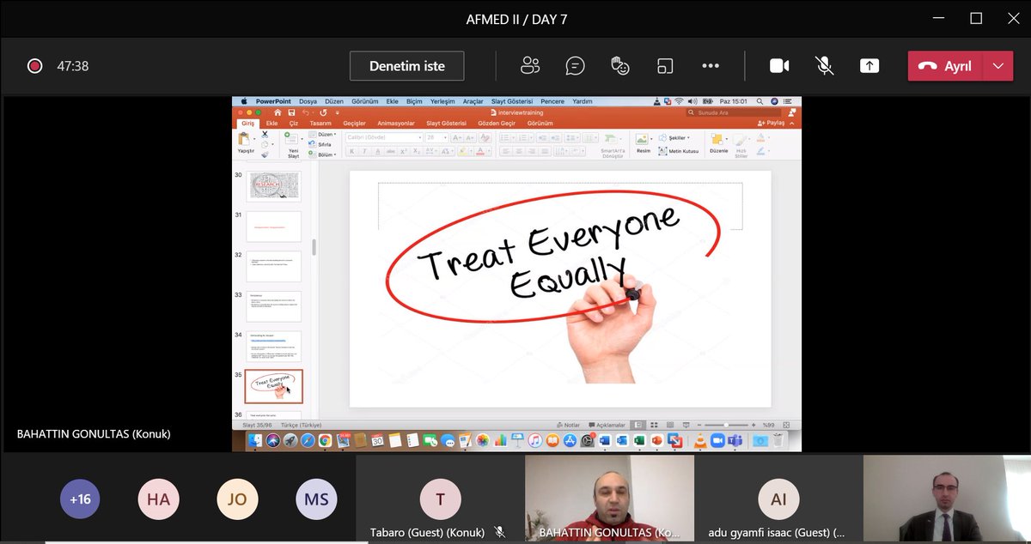
Task: Open VLC from the macOS dock
Action: pyautogui.click(x=700, y=441)
